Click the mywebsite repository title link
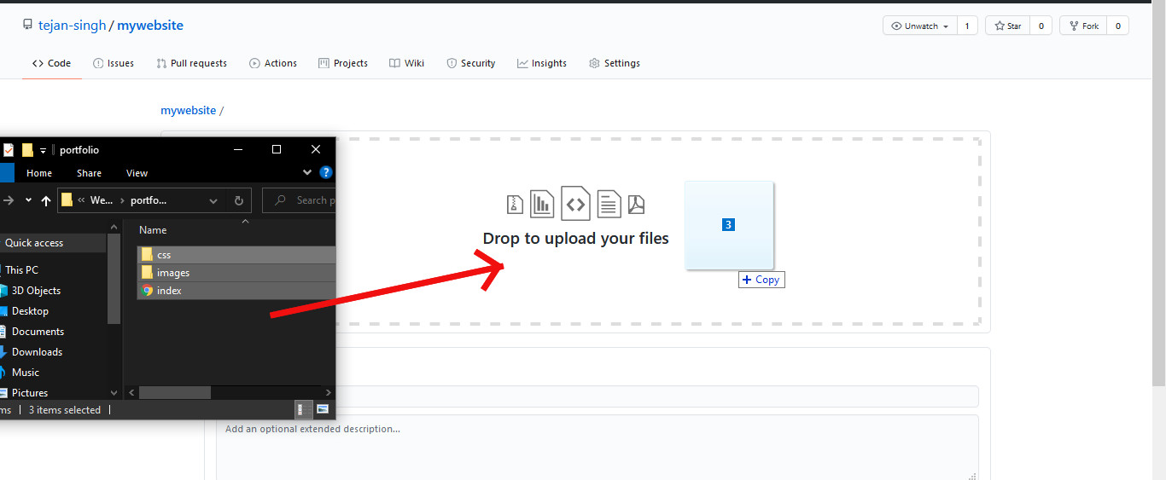This screenshot has width=1166, height=480. point(150,26)
